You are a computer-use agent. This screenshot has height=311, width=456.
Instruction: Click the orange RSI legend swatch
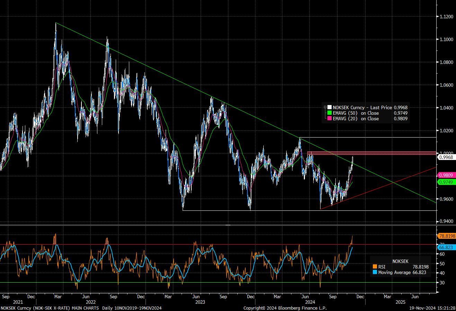(x=375, y=267)
